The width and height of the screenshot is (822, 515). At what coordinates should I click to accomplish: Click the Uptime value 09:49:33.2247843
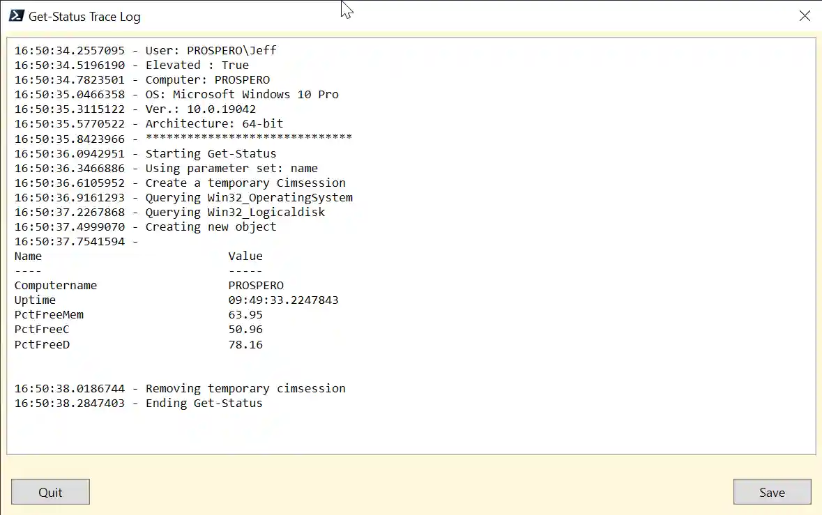tap(283, 300)
